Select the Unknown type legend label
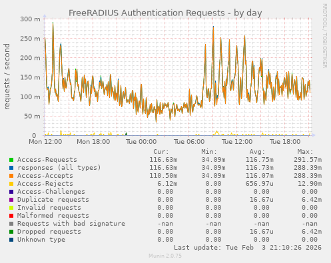This screenshot has height=263, width=331. [41, 240]
